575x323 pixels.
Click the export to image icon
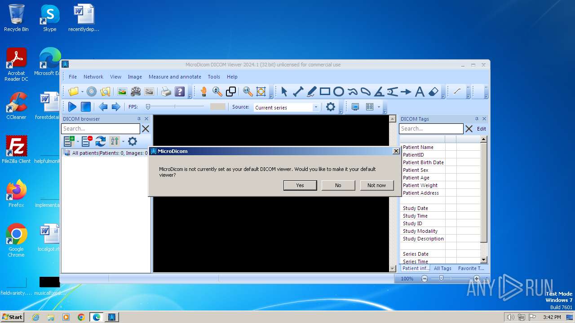coord(122,92)
